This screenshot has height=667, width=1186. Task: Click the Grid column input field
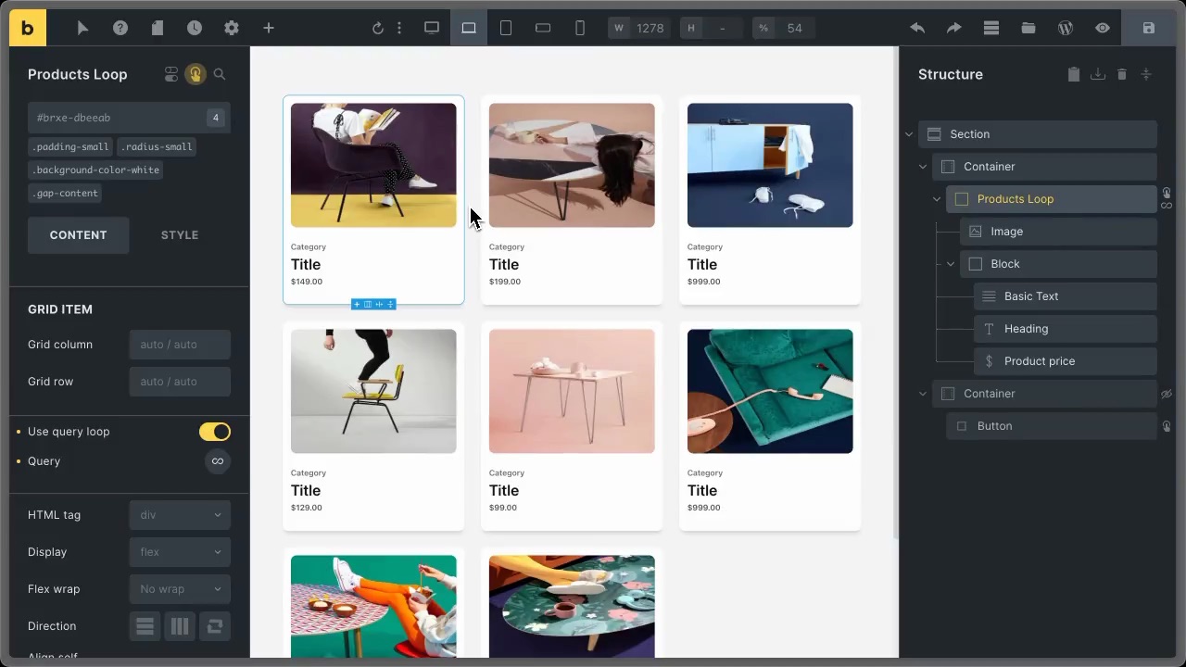(x=180, y=345)
